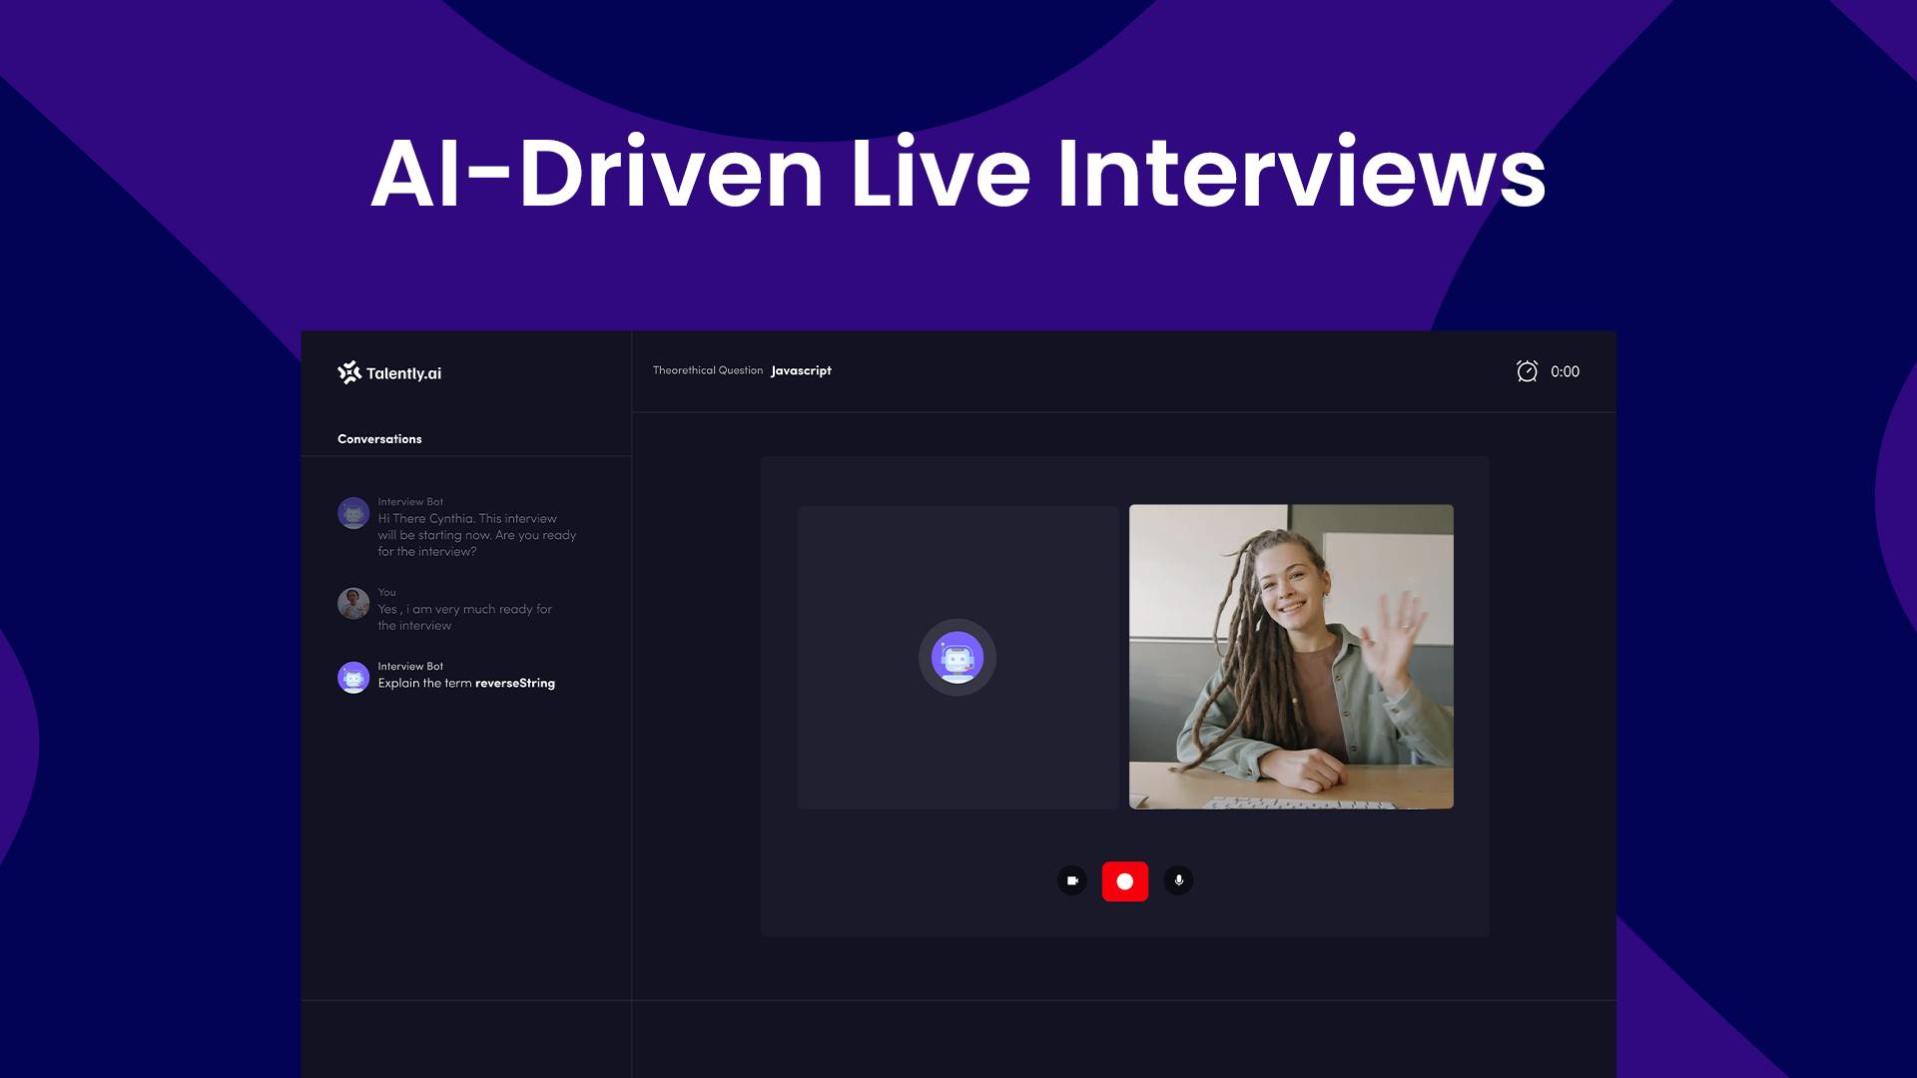Click the 0:00 timer readout

(x=1565, y=371)
